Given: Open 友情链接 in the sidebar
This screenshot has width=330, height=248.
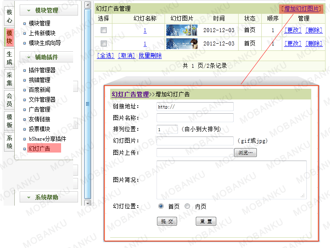Looking at the screenshot, I should pos(39,120).
